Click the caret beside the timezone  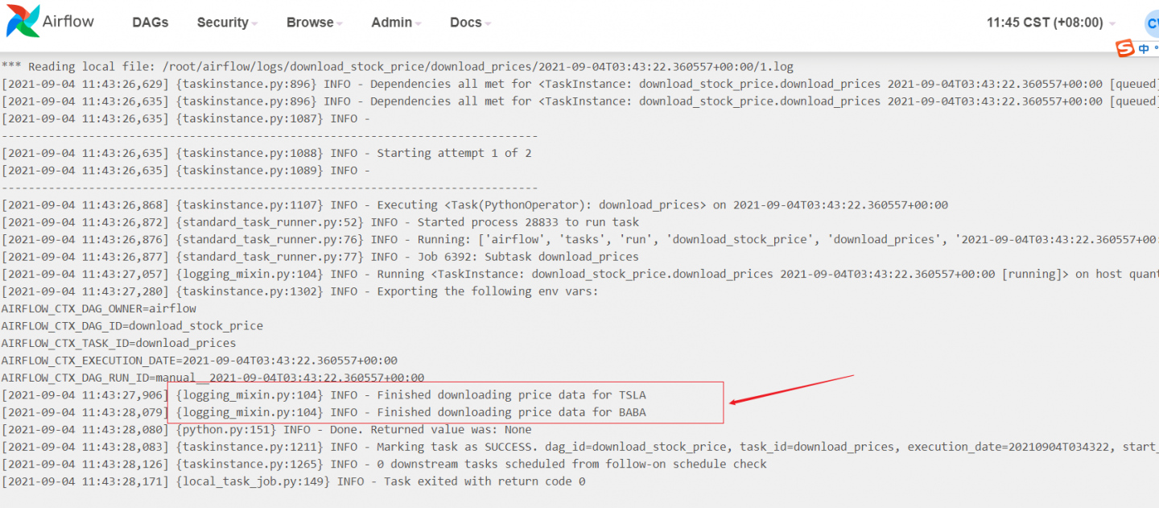coord(1113,23)
